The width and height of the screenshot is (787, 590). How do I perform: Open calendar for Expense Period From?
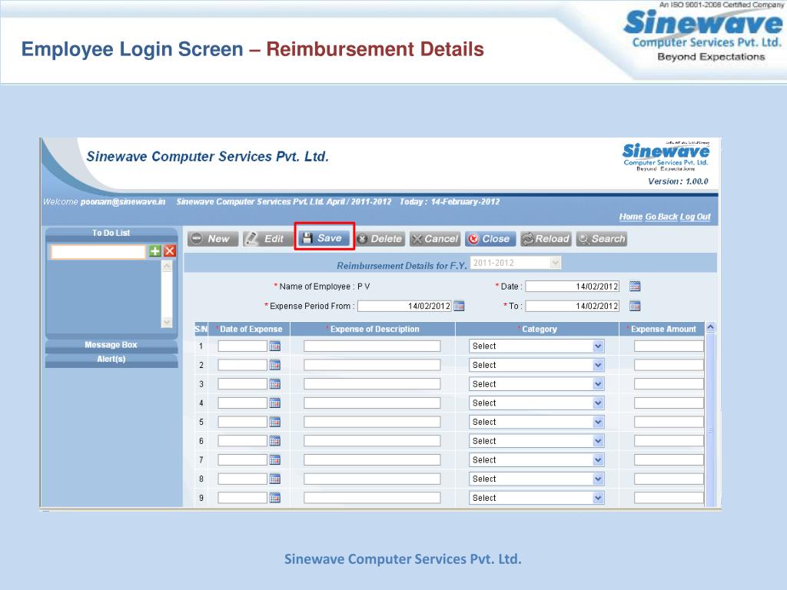tap(459, 306)
